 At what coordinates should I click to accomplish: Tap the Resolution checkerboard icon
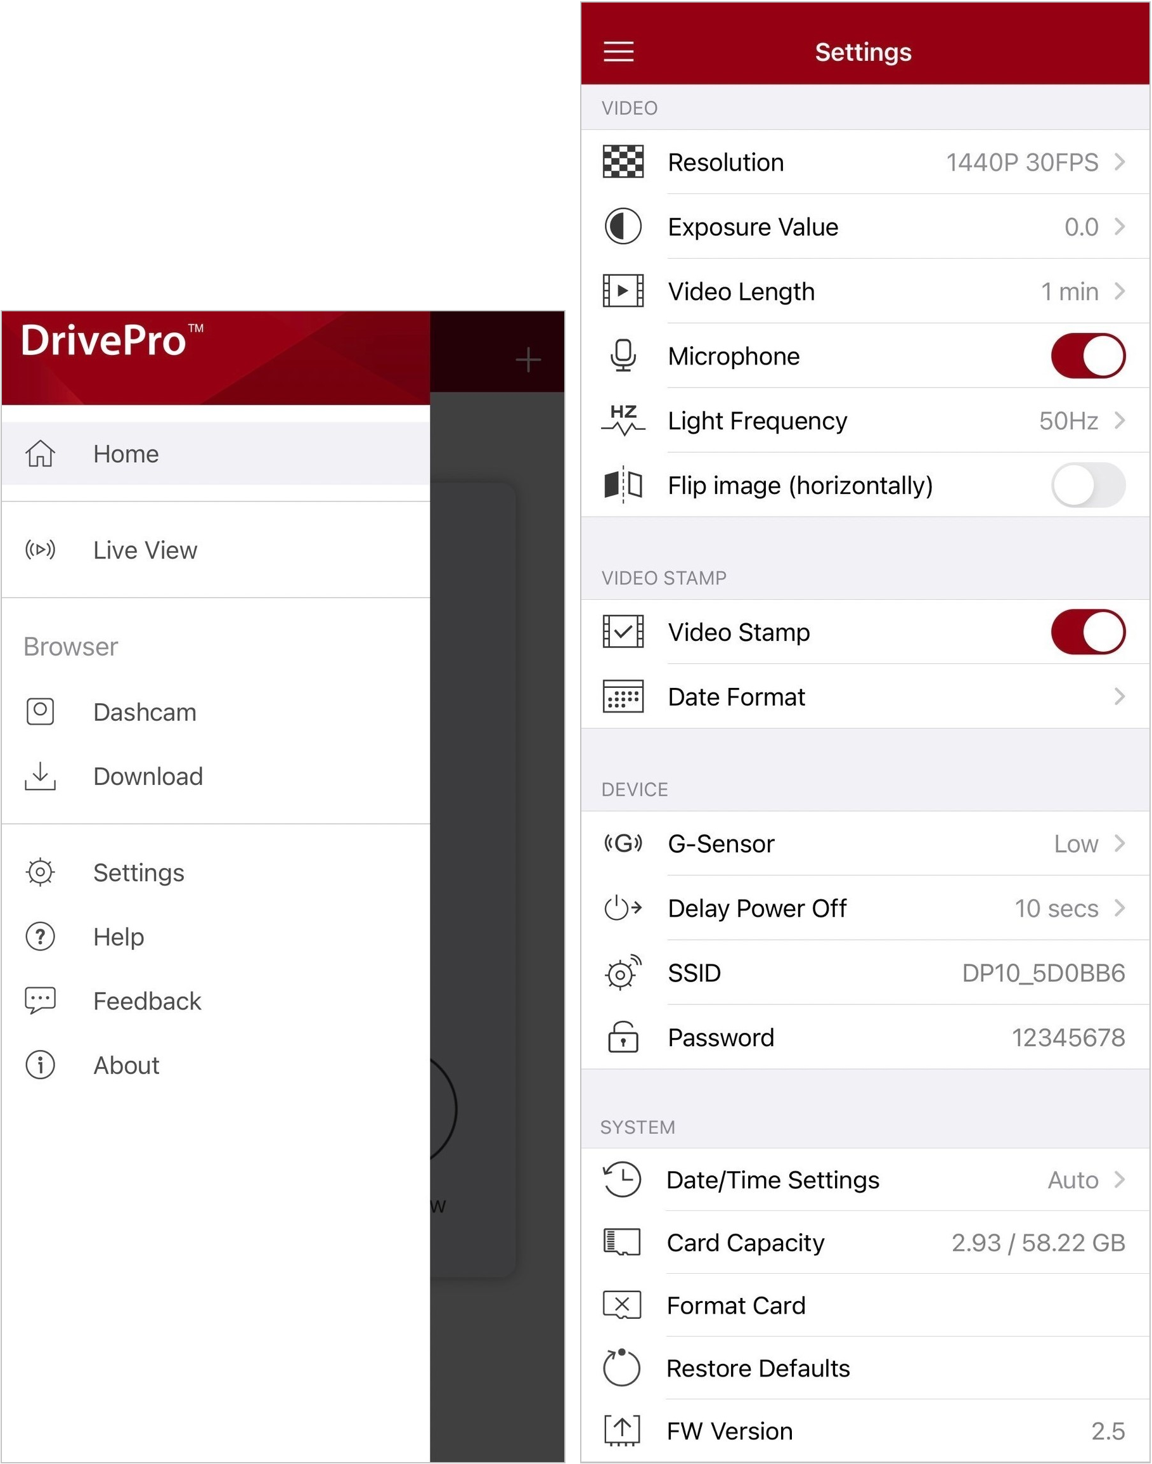(623, 162)
